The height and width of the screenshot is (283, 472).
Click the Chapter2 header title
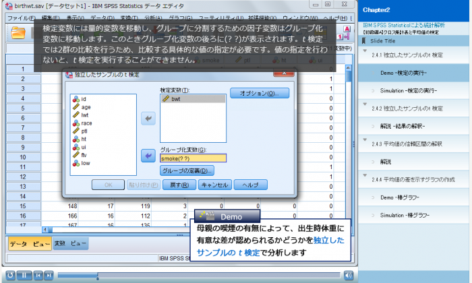(376, 10)
